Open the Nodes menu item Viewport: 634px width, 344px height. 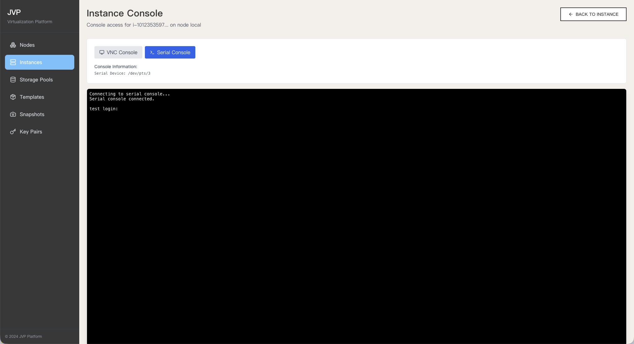27,45
